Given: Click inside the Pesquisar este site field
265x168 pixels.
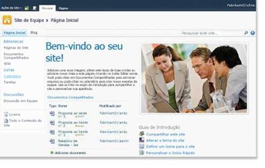Looking at the screenshot, I should tap(212, 33).
